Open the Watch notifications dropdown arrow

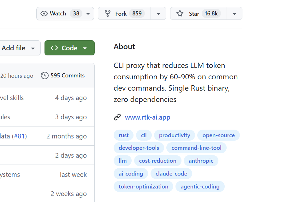tap(88, 14)
